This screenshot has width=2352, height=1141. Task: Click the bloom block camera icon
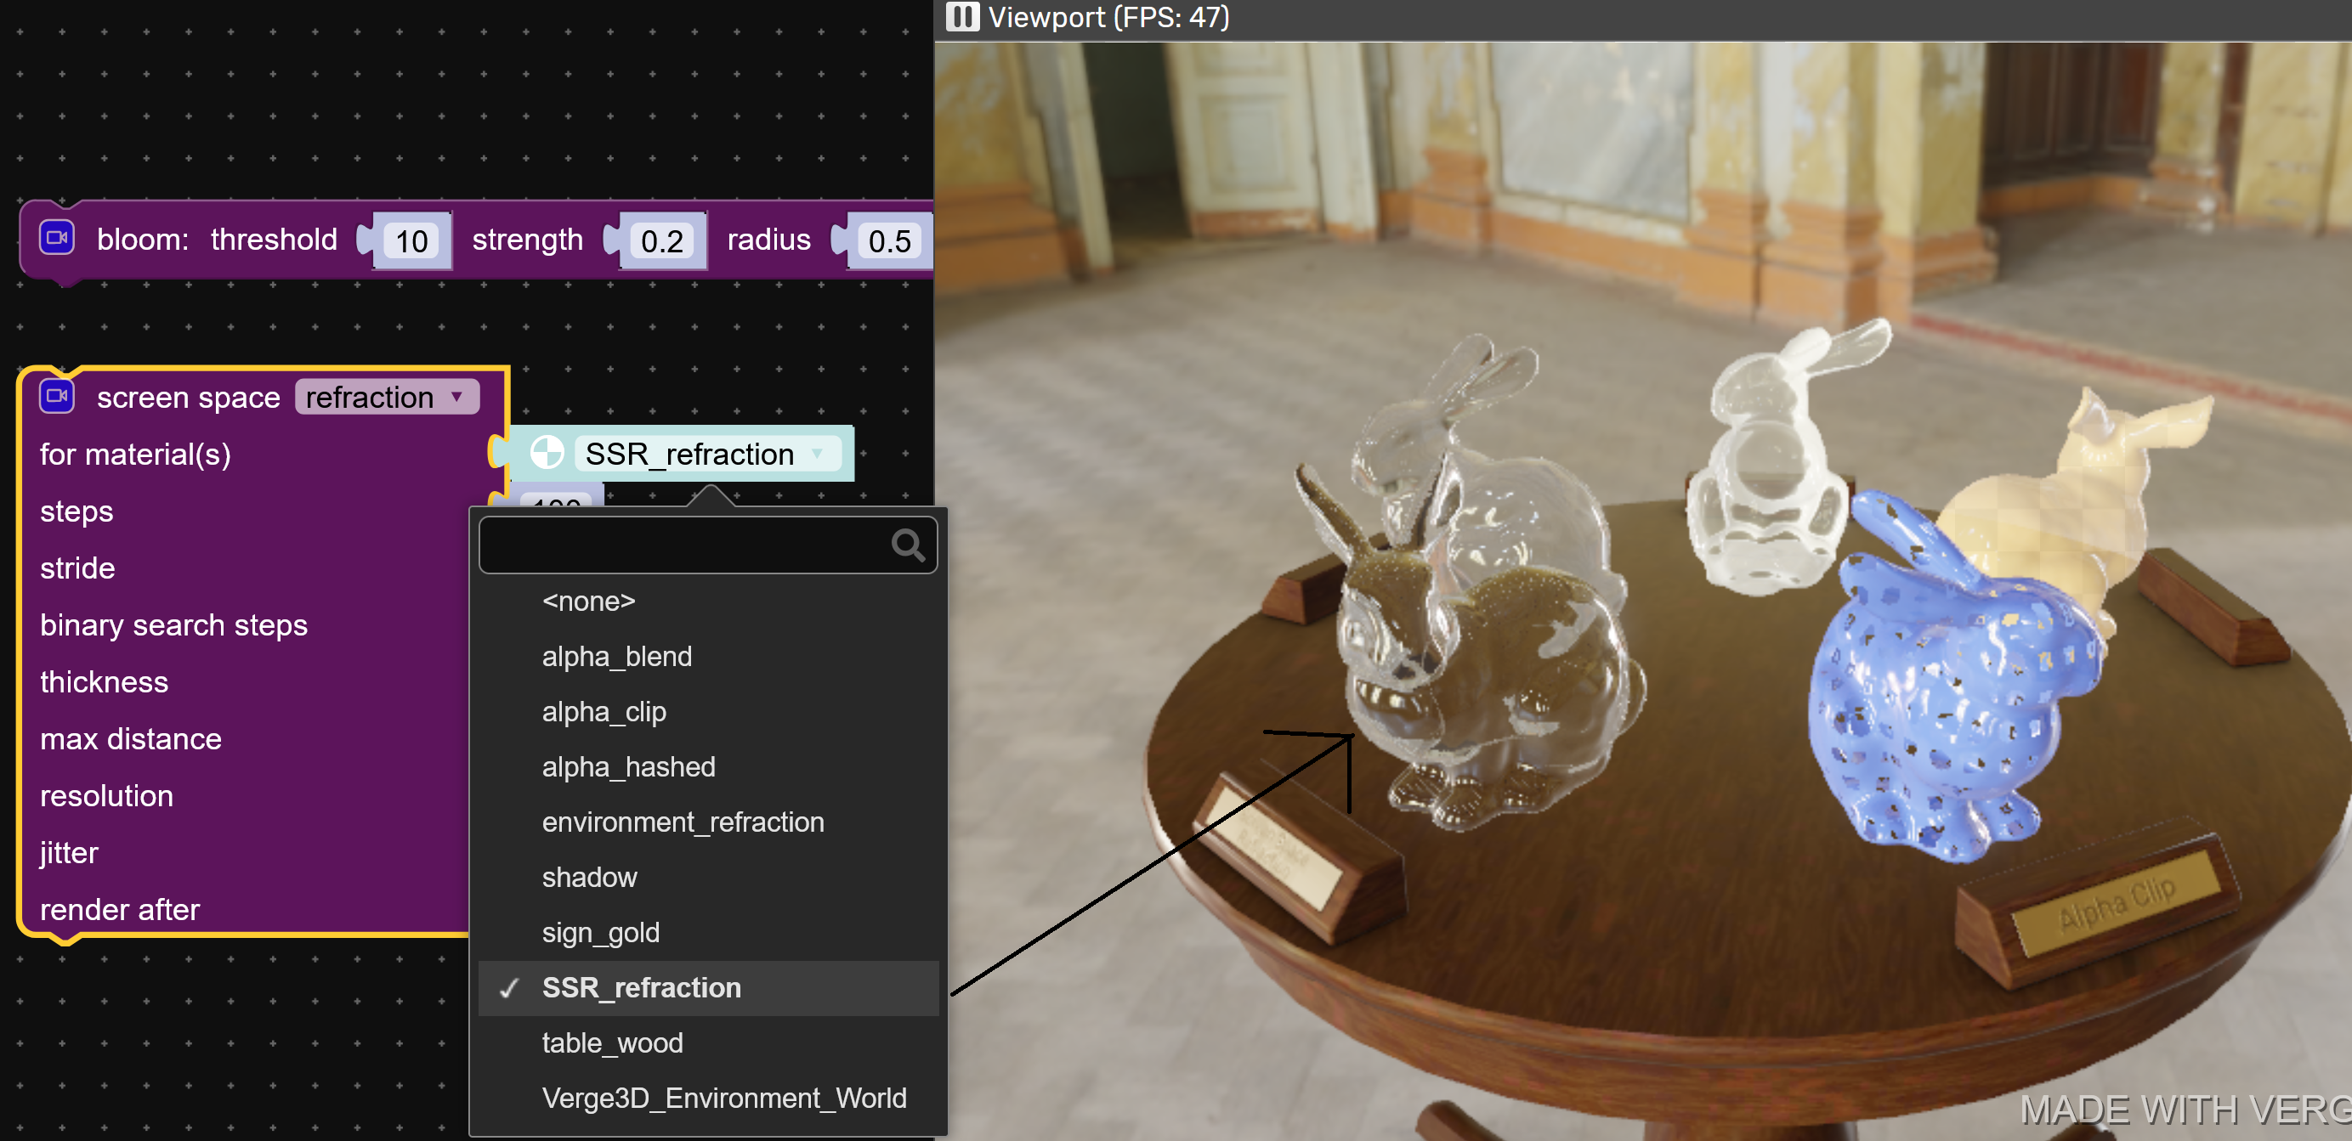pyautogui.click(x=57, y=238)
